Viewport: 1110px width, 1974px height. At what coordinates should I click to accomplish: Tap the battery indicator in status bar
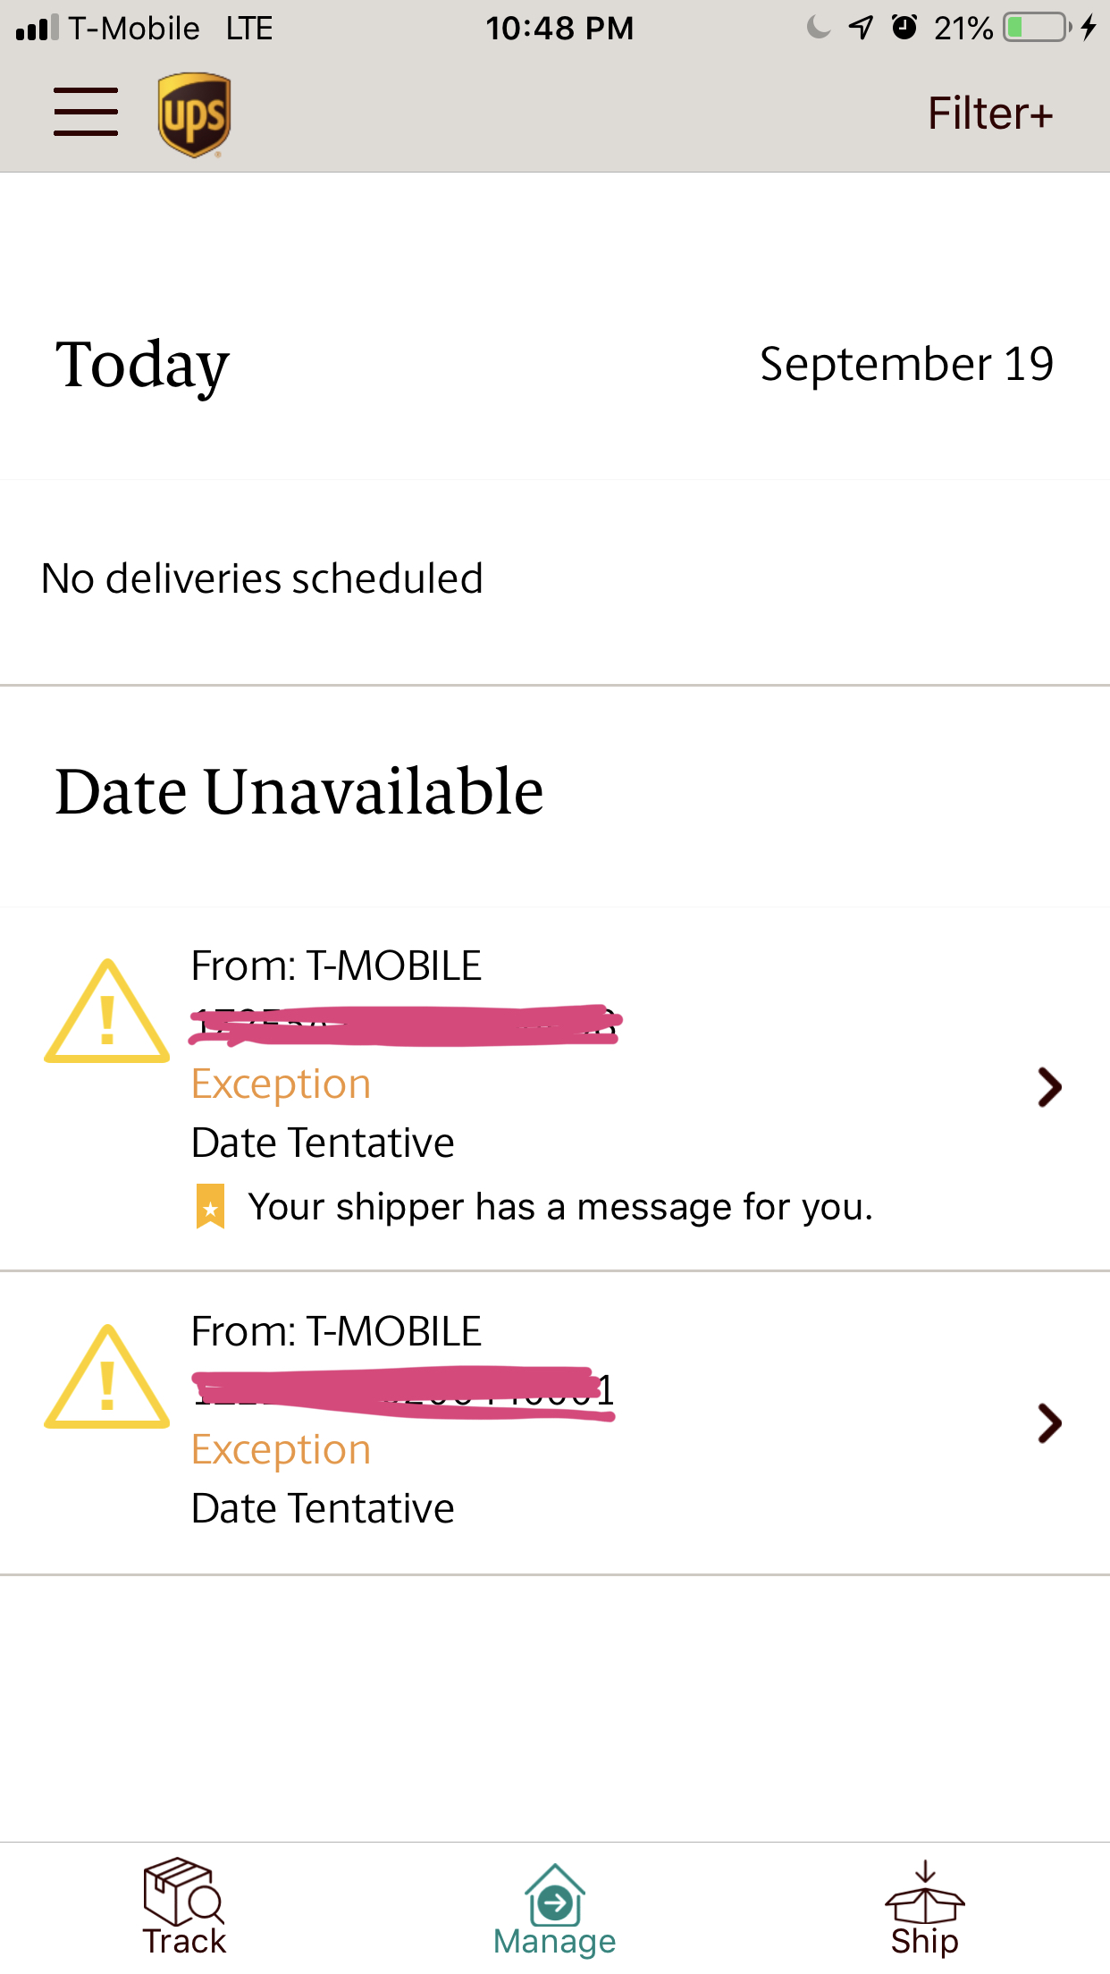[x=1037, y=28]
